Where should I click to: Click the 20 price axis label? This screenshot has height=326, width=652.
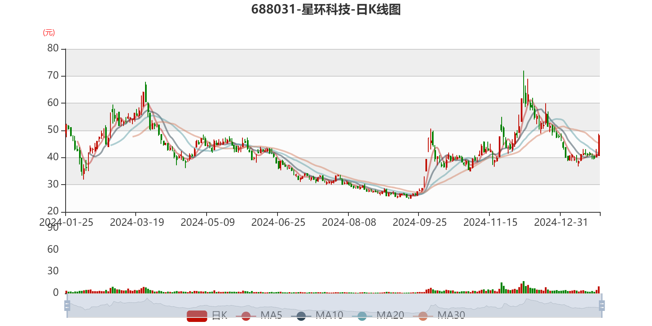(53, 211)
